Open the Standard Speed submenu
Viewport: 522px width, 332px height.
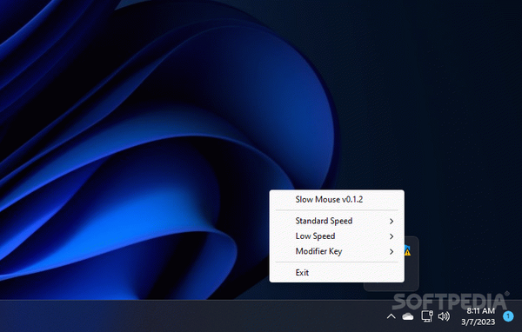337,221
